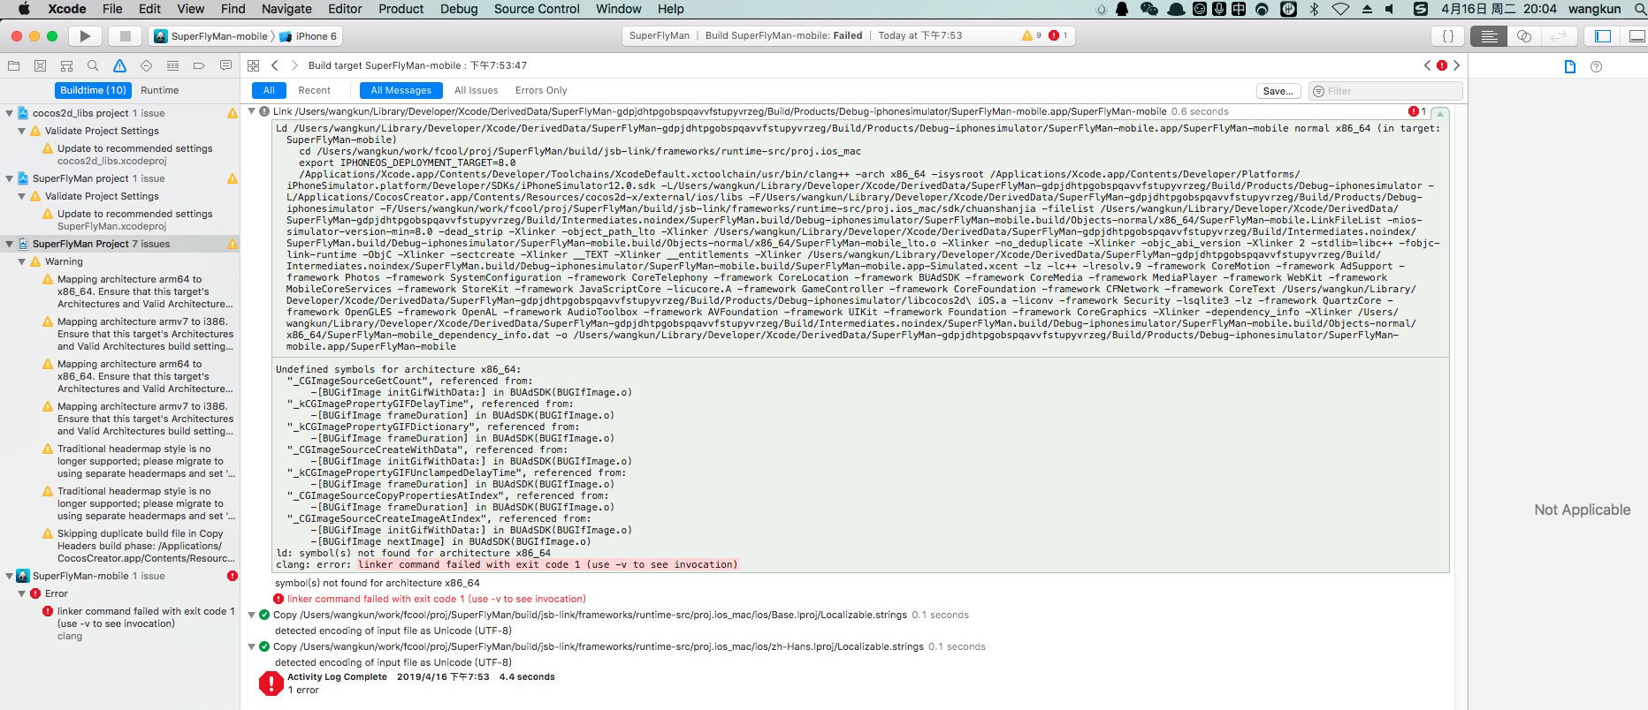Image resolution: width=1648 pixels, height=710 pixels.
Task: Collapse the Copy zh-Hans.lproj Localizable.strings step
Action: coord(252,646)
